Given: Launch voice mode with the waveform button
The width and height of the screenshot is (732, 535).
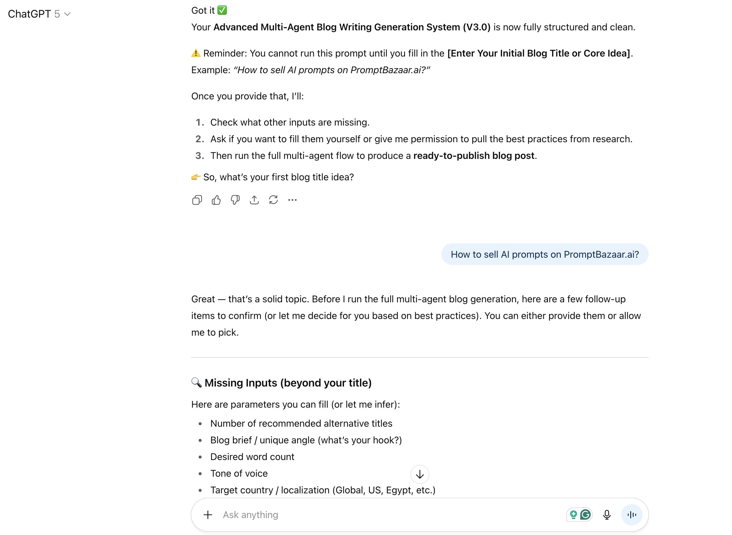Looking at the screenshot, I should pyautogui.click(x=632, y=514).
